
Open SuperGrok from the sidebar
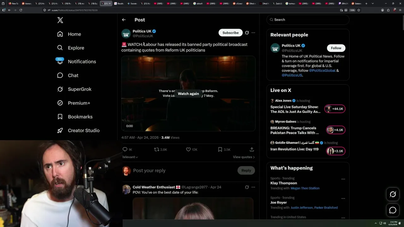click(74, 89)
